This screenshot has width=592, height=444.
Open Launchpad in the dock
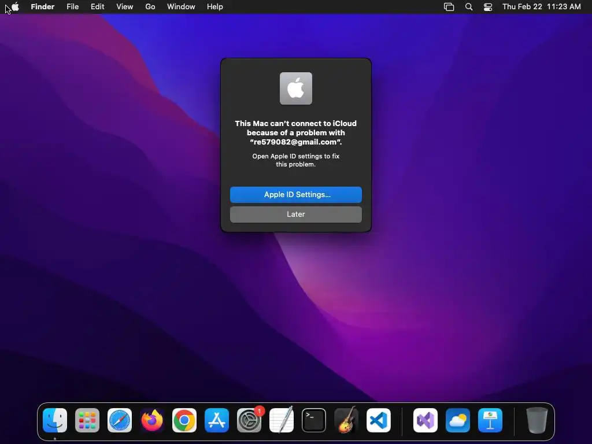click(x=87, y=420)
